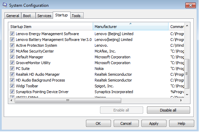Click the Disable all button
199x132 pixels.
169,110
